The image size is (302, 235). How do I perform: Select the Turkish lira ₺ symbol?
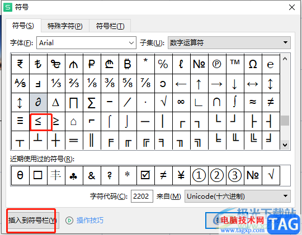point(38,64)
